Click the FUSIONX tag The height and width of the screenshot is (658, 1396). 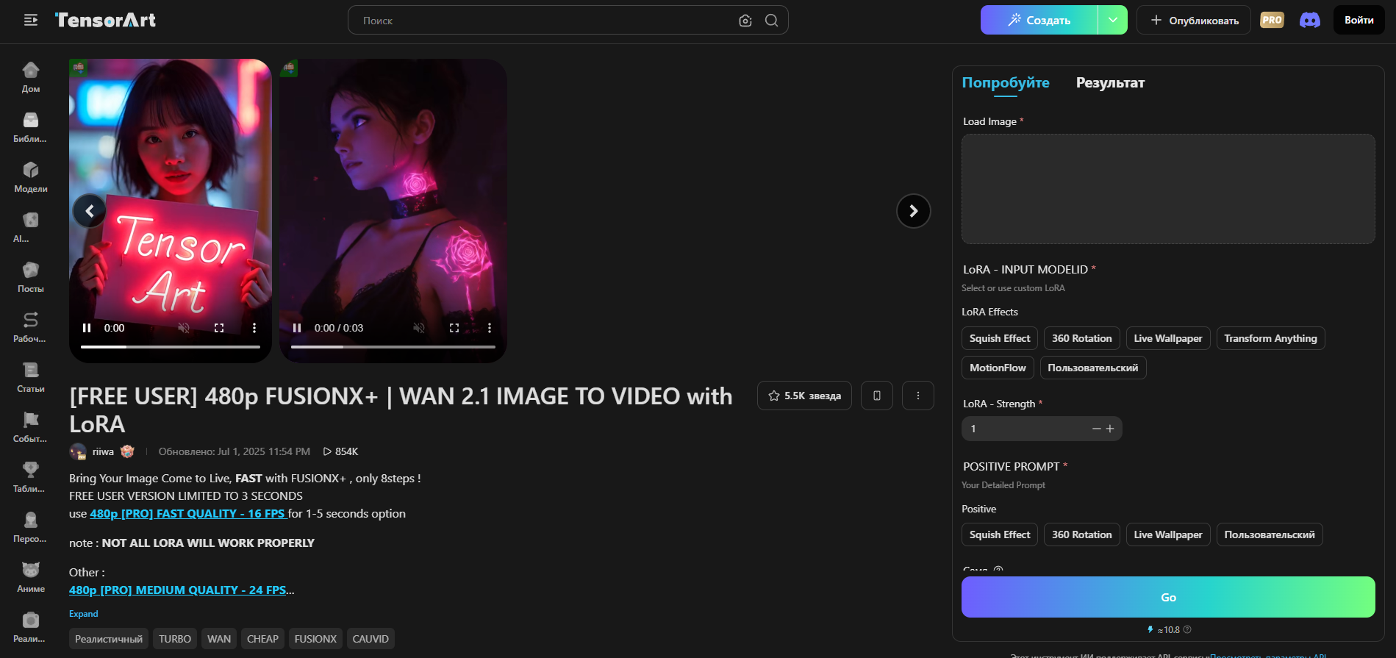point(315,639)
